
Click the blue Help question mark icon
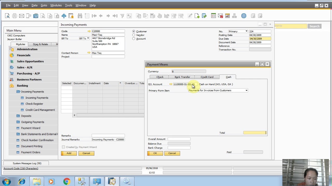point(244,16)
